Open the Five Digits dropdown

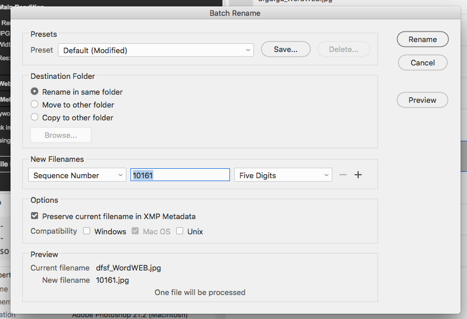[x=283, y=175]
